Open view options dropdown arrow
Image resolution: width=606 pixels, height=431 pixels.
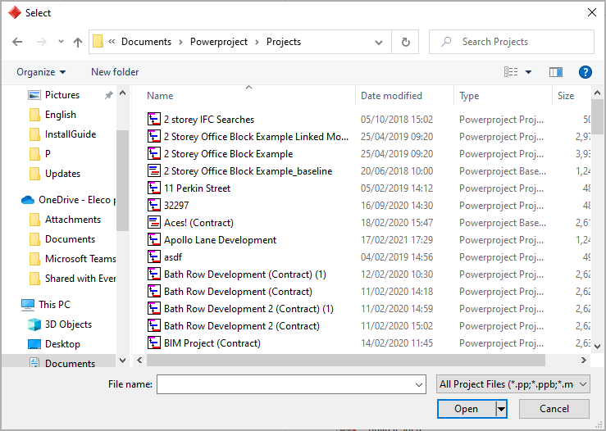[528, 72]
